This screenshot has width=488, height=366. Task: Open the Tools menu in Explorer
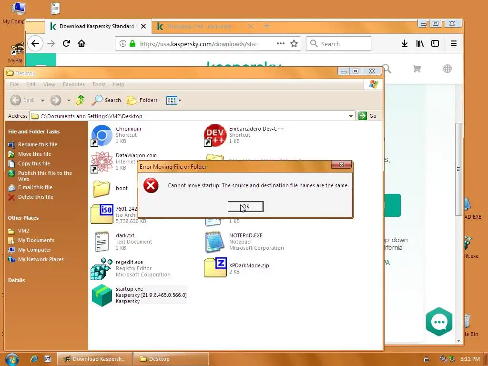[x=99, y=84]
